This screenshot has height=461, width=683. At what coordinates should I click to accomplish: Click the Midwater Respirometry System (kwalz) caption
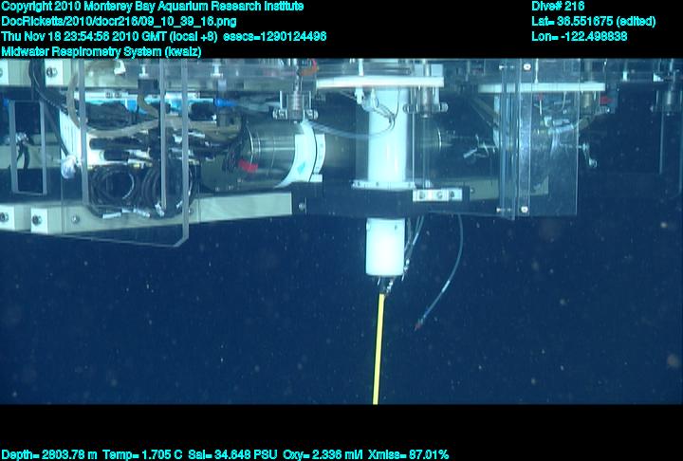(x=102, y=51)
